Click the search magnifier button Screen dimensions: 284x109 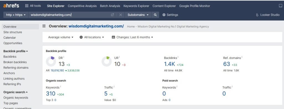(155, 15)
